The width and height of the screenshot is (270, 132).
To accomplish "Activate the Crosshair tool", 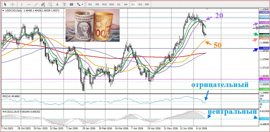I will [x=13, y=4].
